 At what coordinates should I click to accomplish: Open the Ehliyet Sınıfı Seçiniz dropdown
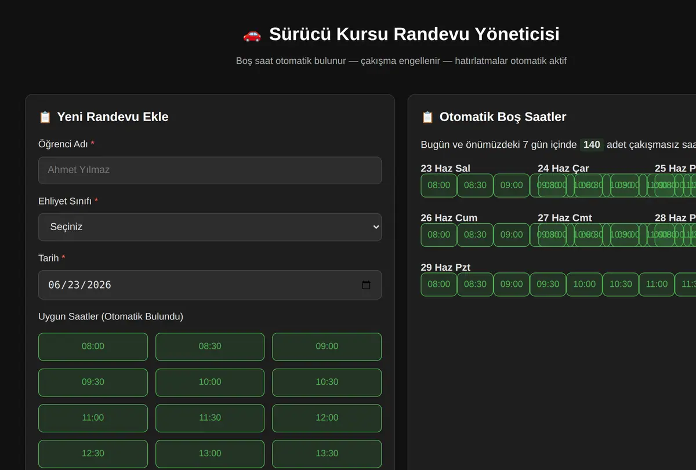tap(210, 227)
